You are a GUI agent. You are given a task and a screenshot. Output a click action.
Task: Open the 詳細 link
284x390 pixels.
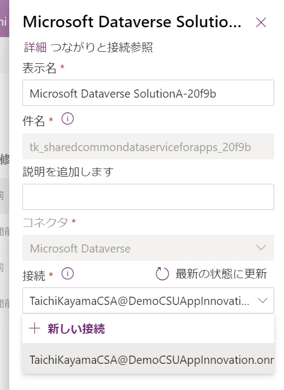pos(35,47)
